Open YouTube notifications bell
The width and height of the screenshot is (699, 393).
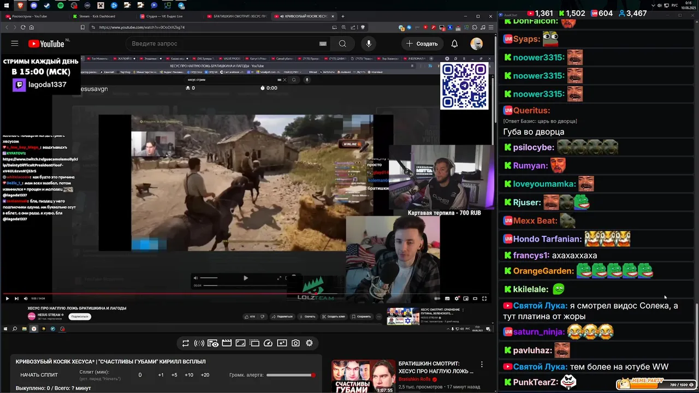point(454,44)
